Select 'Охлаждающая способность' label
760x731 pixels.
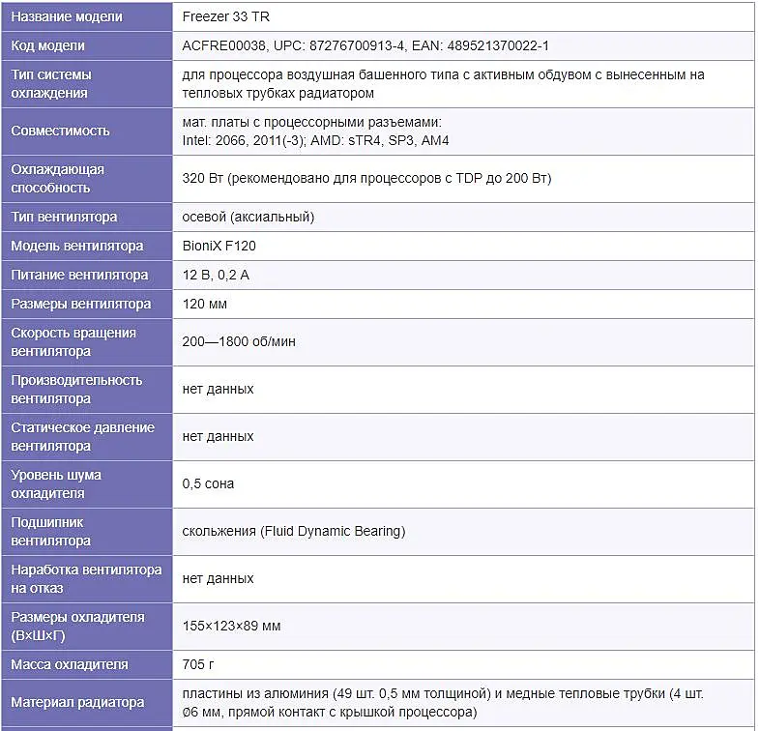pyautogui.click(x=57, y=179)
